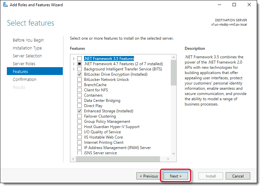Expand Background Intelligent Transfer Service node
Image resolution: width=262 pixels, height=188 pixels.
click(74, 69)
